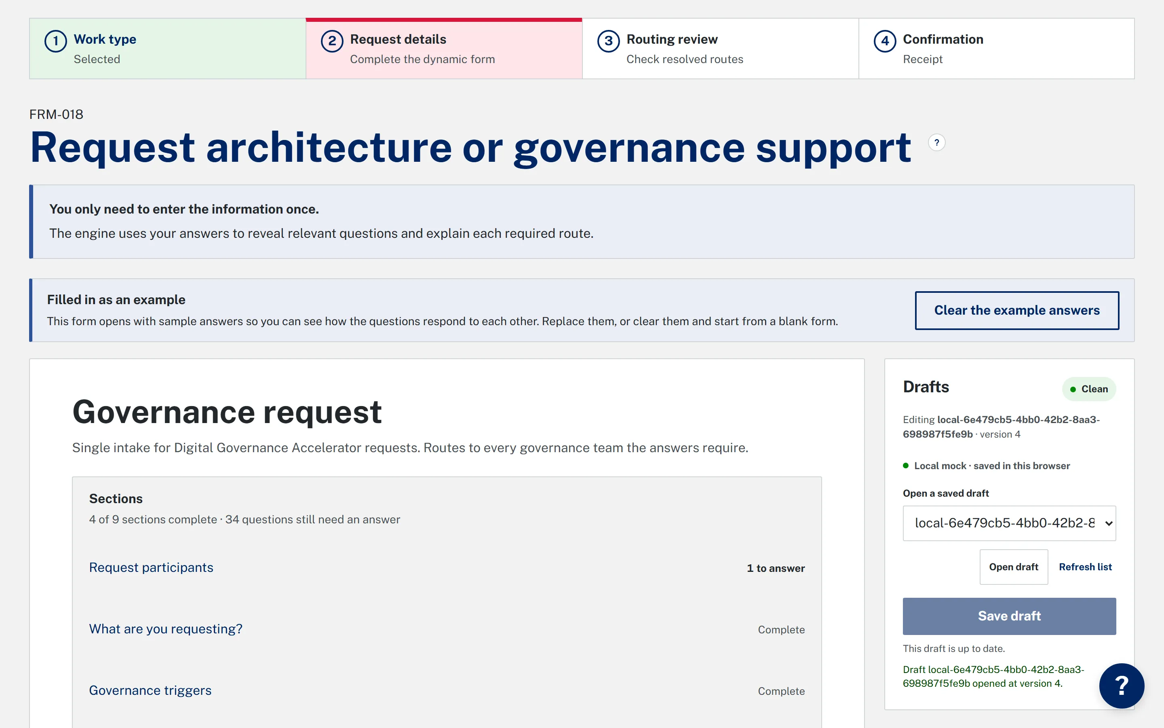Click Clear the example answers button
The width and height of the screenshot is (1164, 728).
(1016, 311)
